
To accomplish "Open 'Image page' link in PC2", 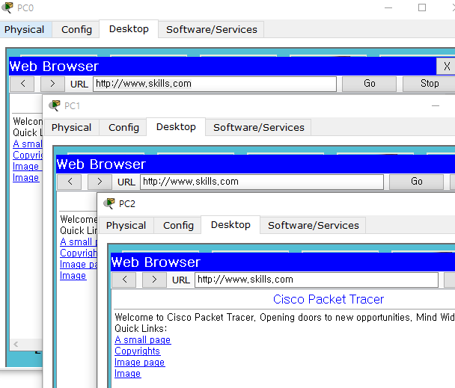I will coord(140,363).
